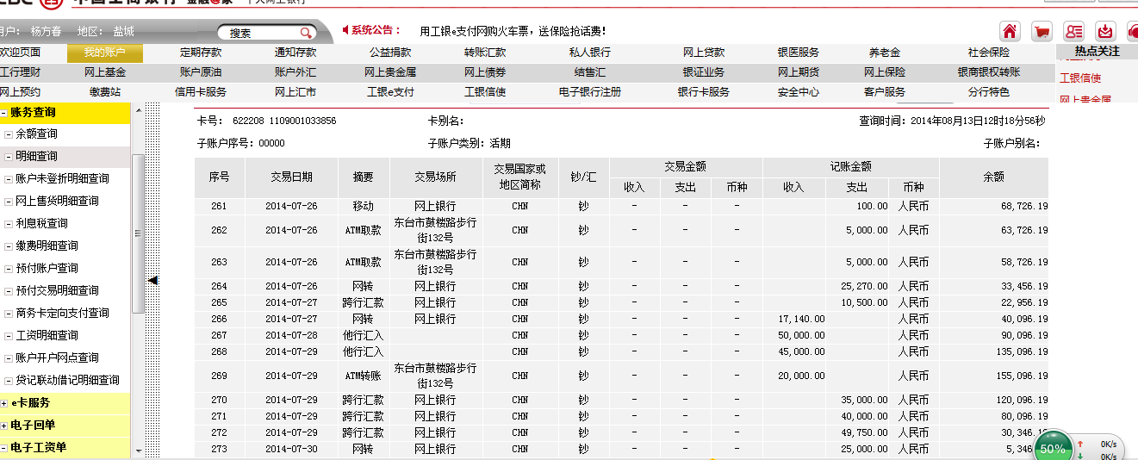Open 网上售货明细查询 in the sidebar

57,201
